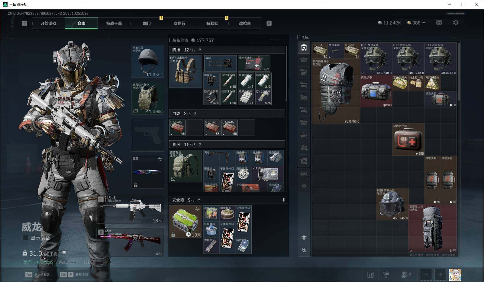The image size is (484, 282).
Task: Swap the melee weapon slot item
Action: (160, 159)
